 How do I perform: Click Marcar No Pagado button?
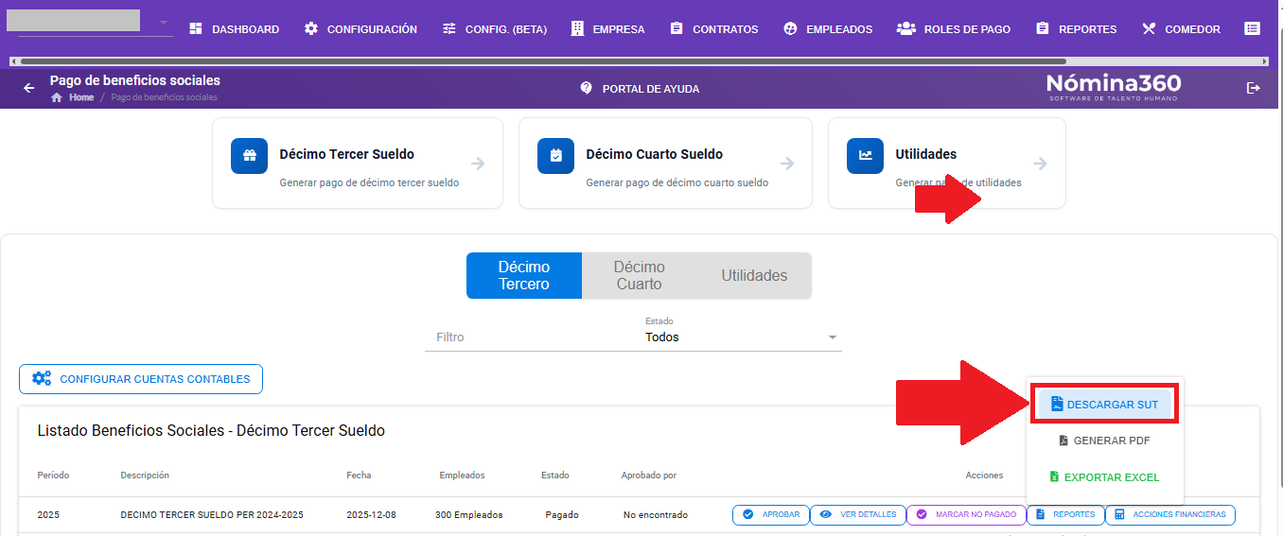(x=966, y=515)
